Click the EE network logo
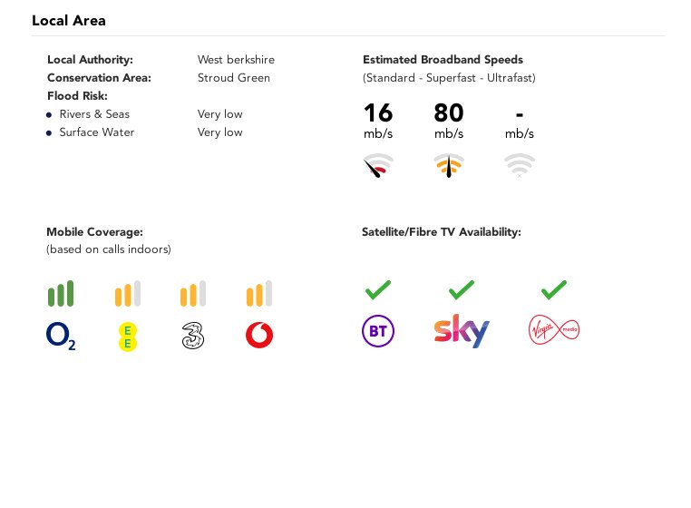 tap(128, 337)
